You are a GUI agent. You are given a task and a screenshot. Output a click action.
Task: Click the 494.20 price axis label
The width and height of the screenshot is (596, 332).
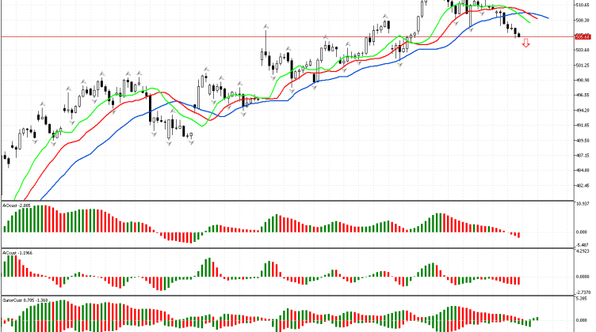point(583,111)
